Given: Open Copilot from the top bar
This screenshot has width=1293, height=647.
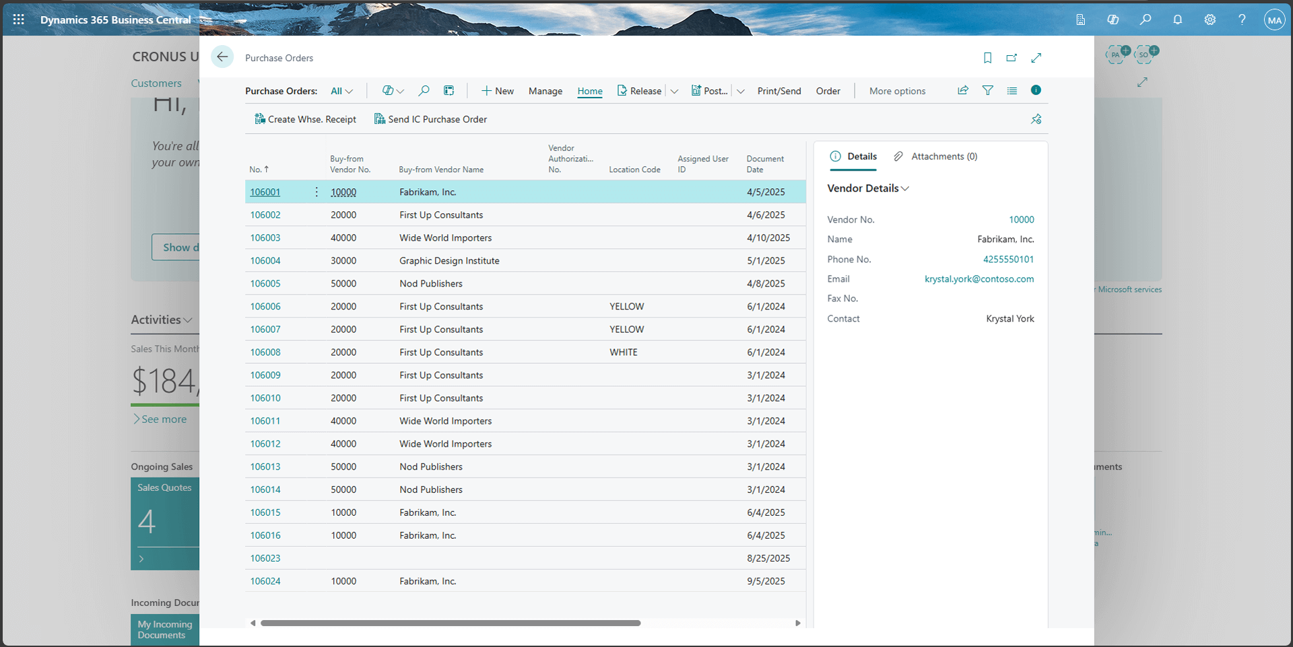Looking at the screenshot, I should (x=1113, y=20).
